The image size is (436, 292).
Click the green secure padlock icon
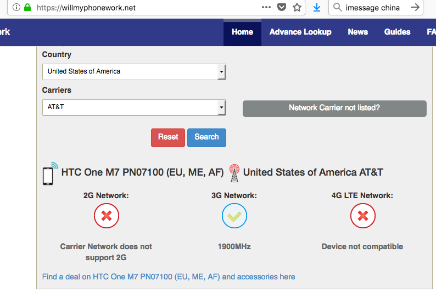(x=27, y=8)
